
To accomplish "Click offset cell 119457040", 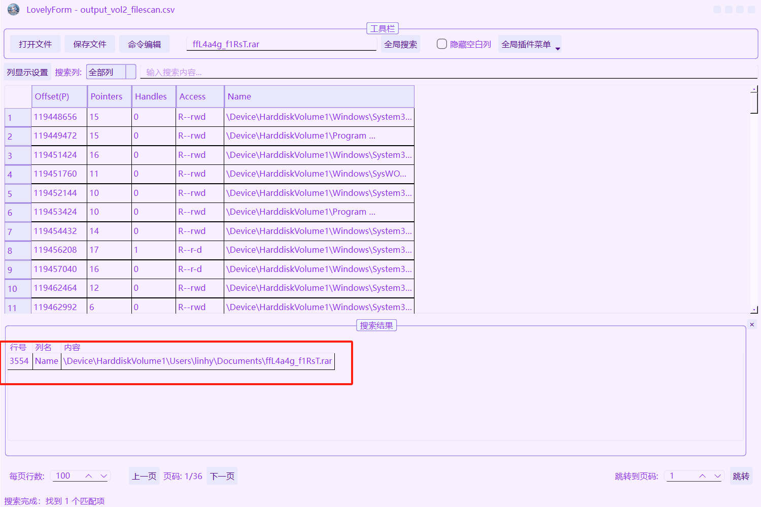I will tap(59, 269).
